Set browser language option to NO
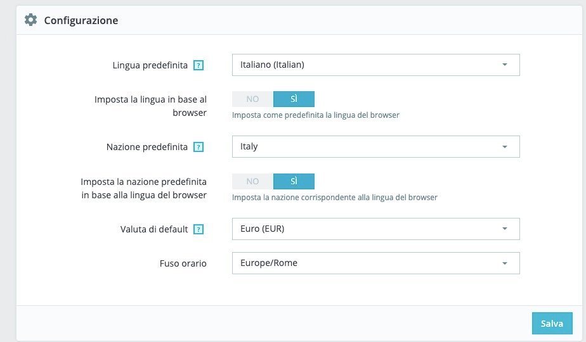Viewport: 586px width, 342px height. (252, 99)
